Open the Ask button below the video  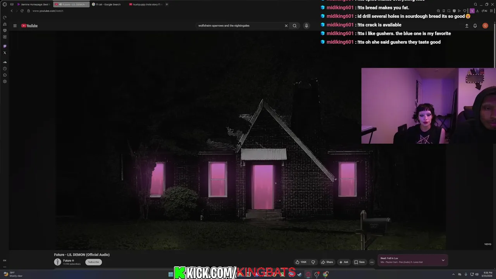click(344, 262)
